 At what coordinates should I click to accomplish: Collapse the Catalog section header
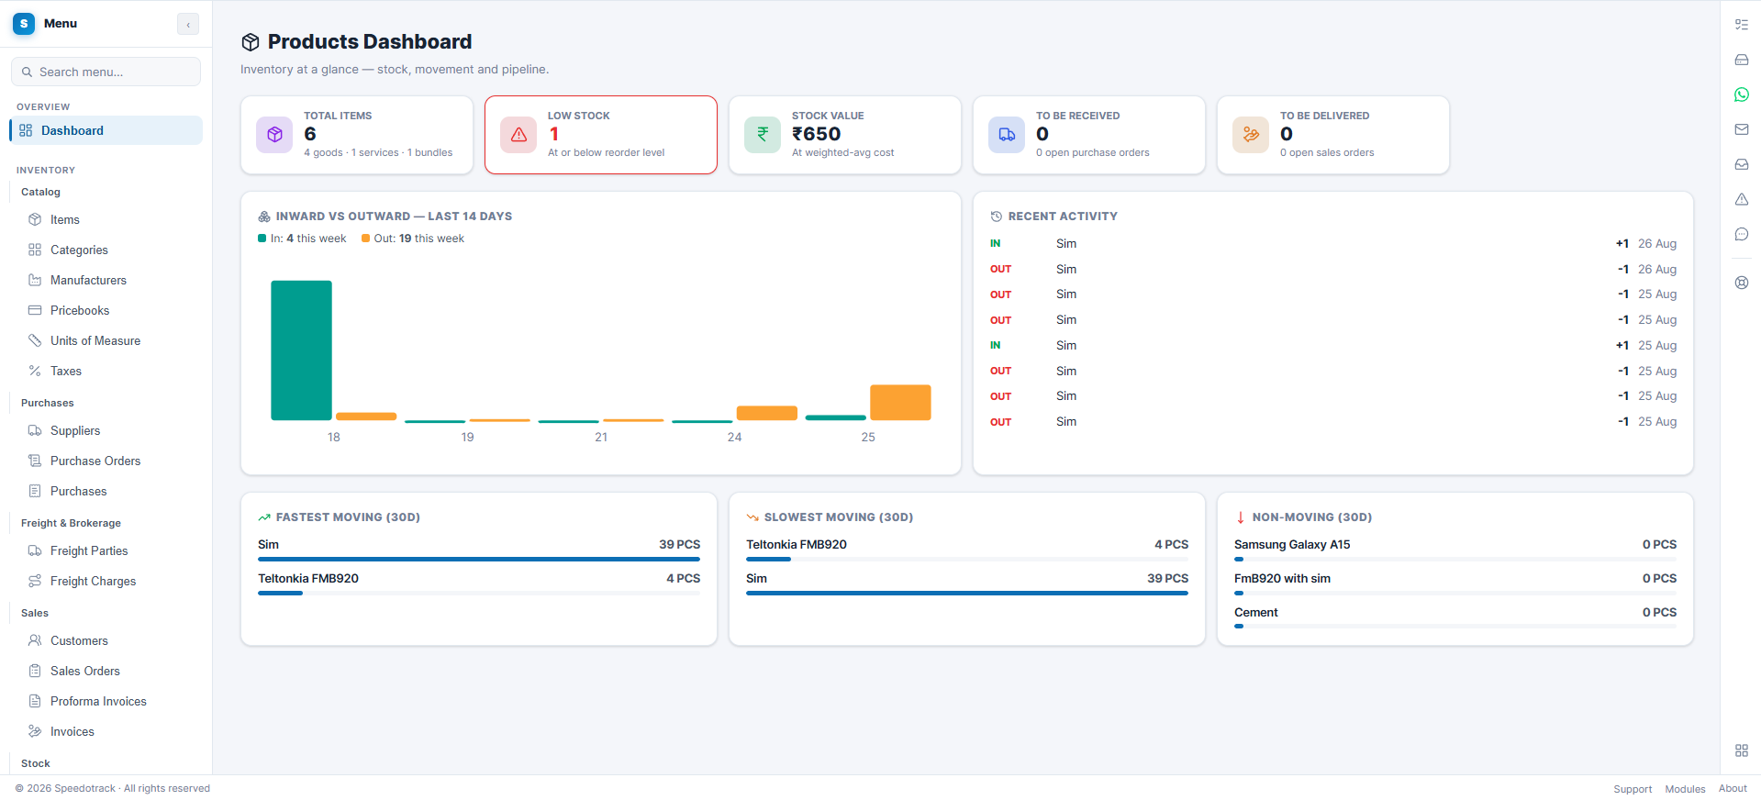pyautogui.click(x=40, y=192)
